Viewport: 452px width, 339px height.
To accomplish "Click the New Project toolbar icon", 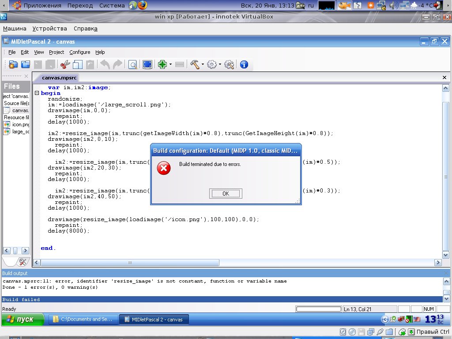I will pos(13,64).
